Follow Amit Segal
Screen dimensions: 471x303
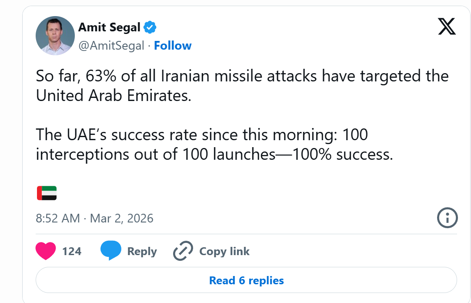173,46
